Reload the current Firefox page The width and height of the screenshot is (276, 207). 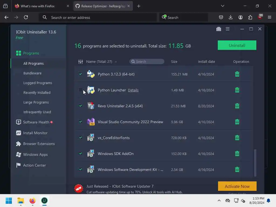(x=26, y=17)
